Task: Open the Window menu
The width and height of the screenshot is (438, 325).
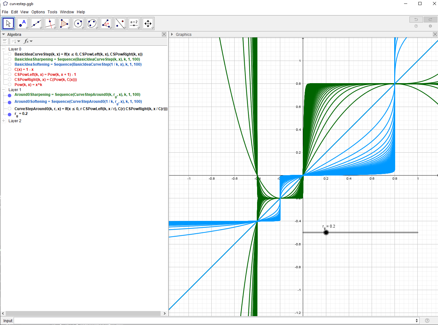Action: pyautogui.click(x=67, y=12)
